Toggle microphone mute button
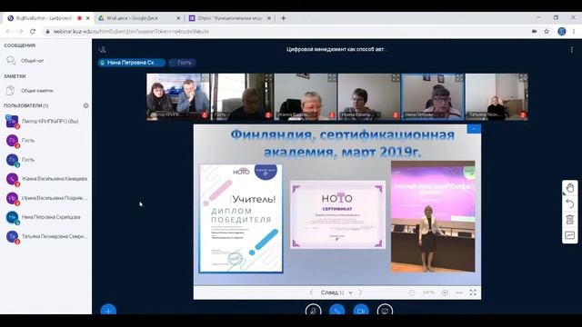582x327 pixels. coord(313,310)
